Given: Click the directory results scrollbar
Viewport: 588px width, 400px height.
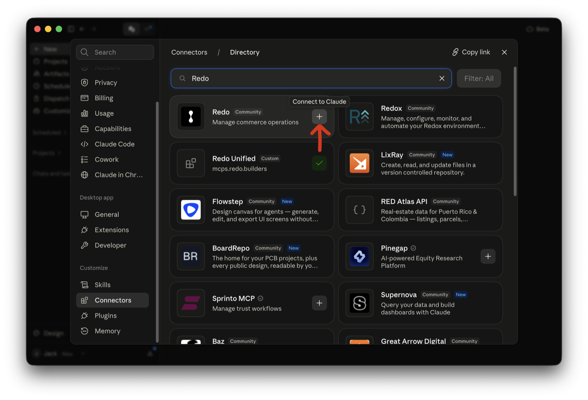Looking at the screenshot, I should coord(515,131).
